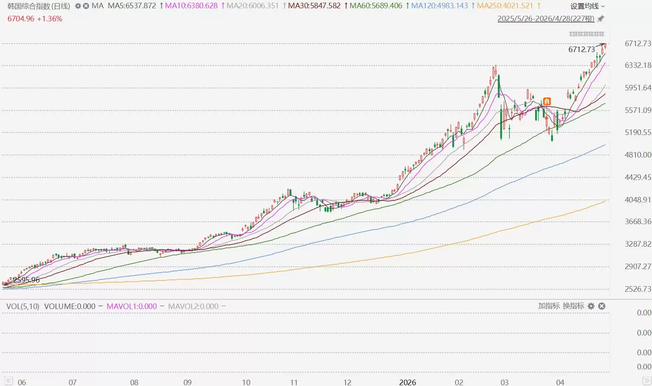Toggle the MA250 moving average line
Image resolution: width=652 pixels, height=386 pixels.
pyautogui.click(x=505, y=6)
